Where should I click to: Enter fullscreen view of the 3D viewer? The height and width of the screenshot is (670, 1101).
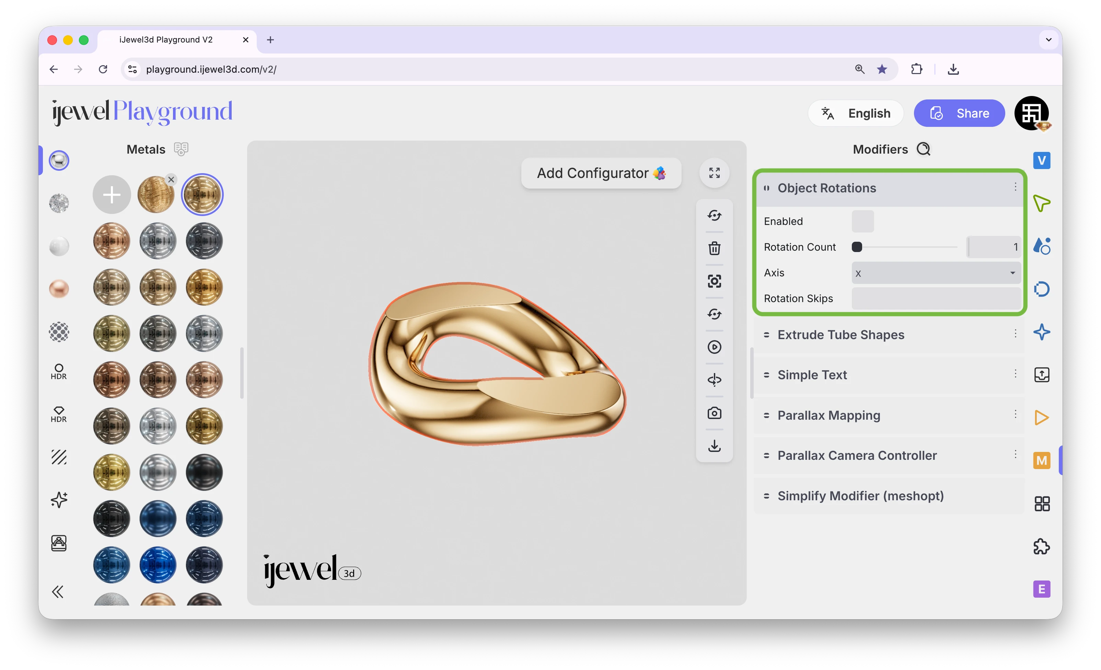(714, 173)
